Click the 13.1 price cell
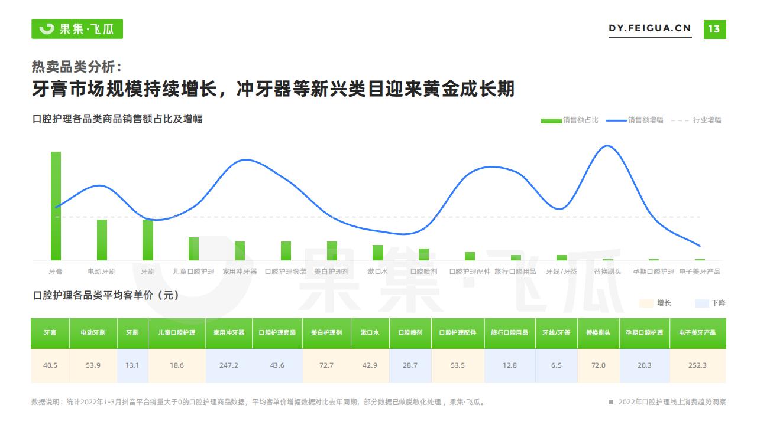This screenshot has width=757, height=425. (x=132, y=366)
